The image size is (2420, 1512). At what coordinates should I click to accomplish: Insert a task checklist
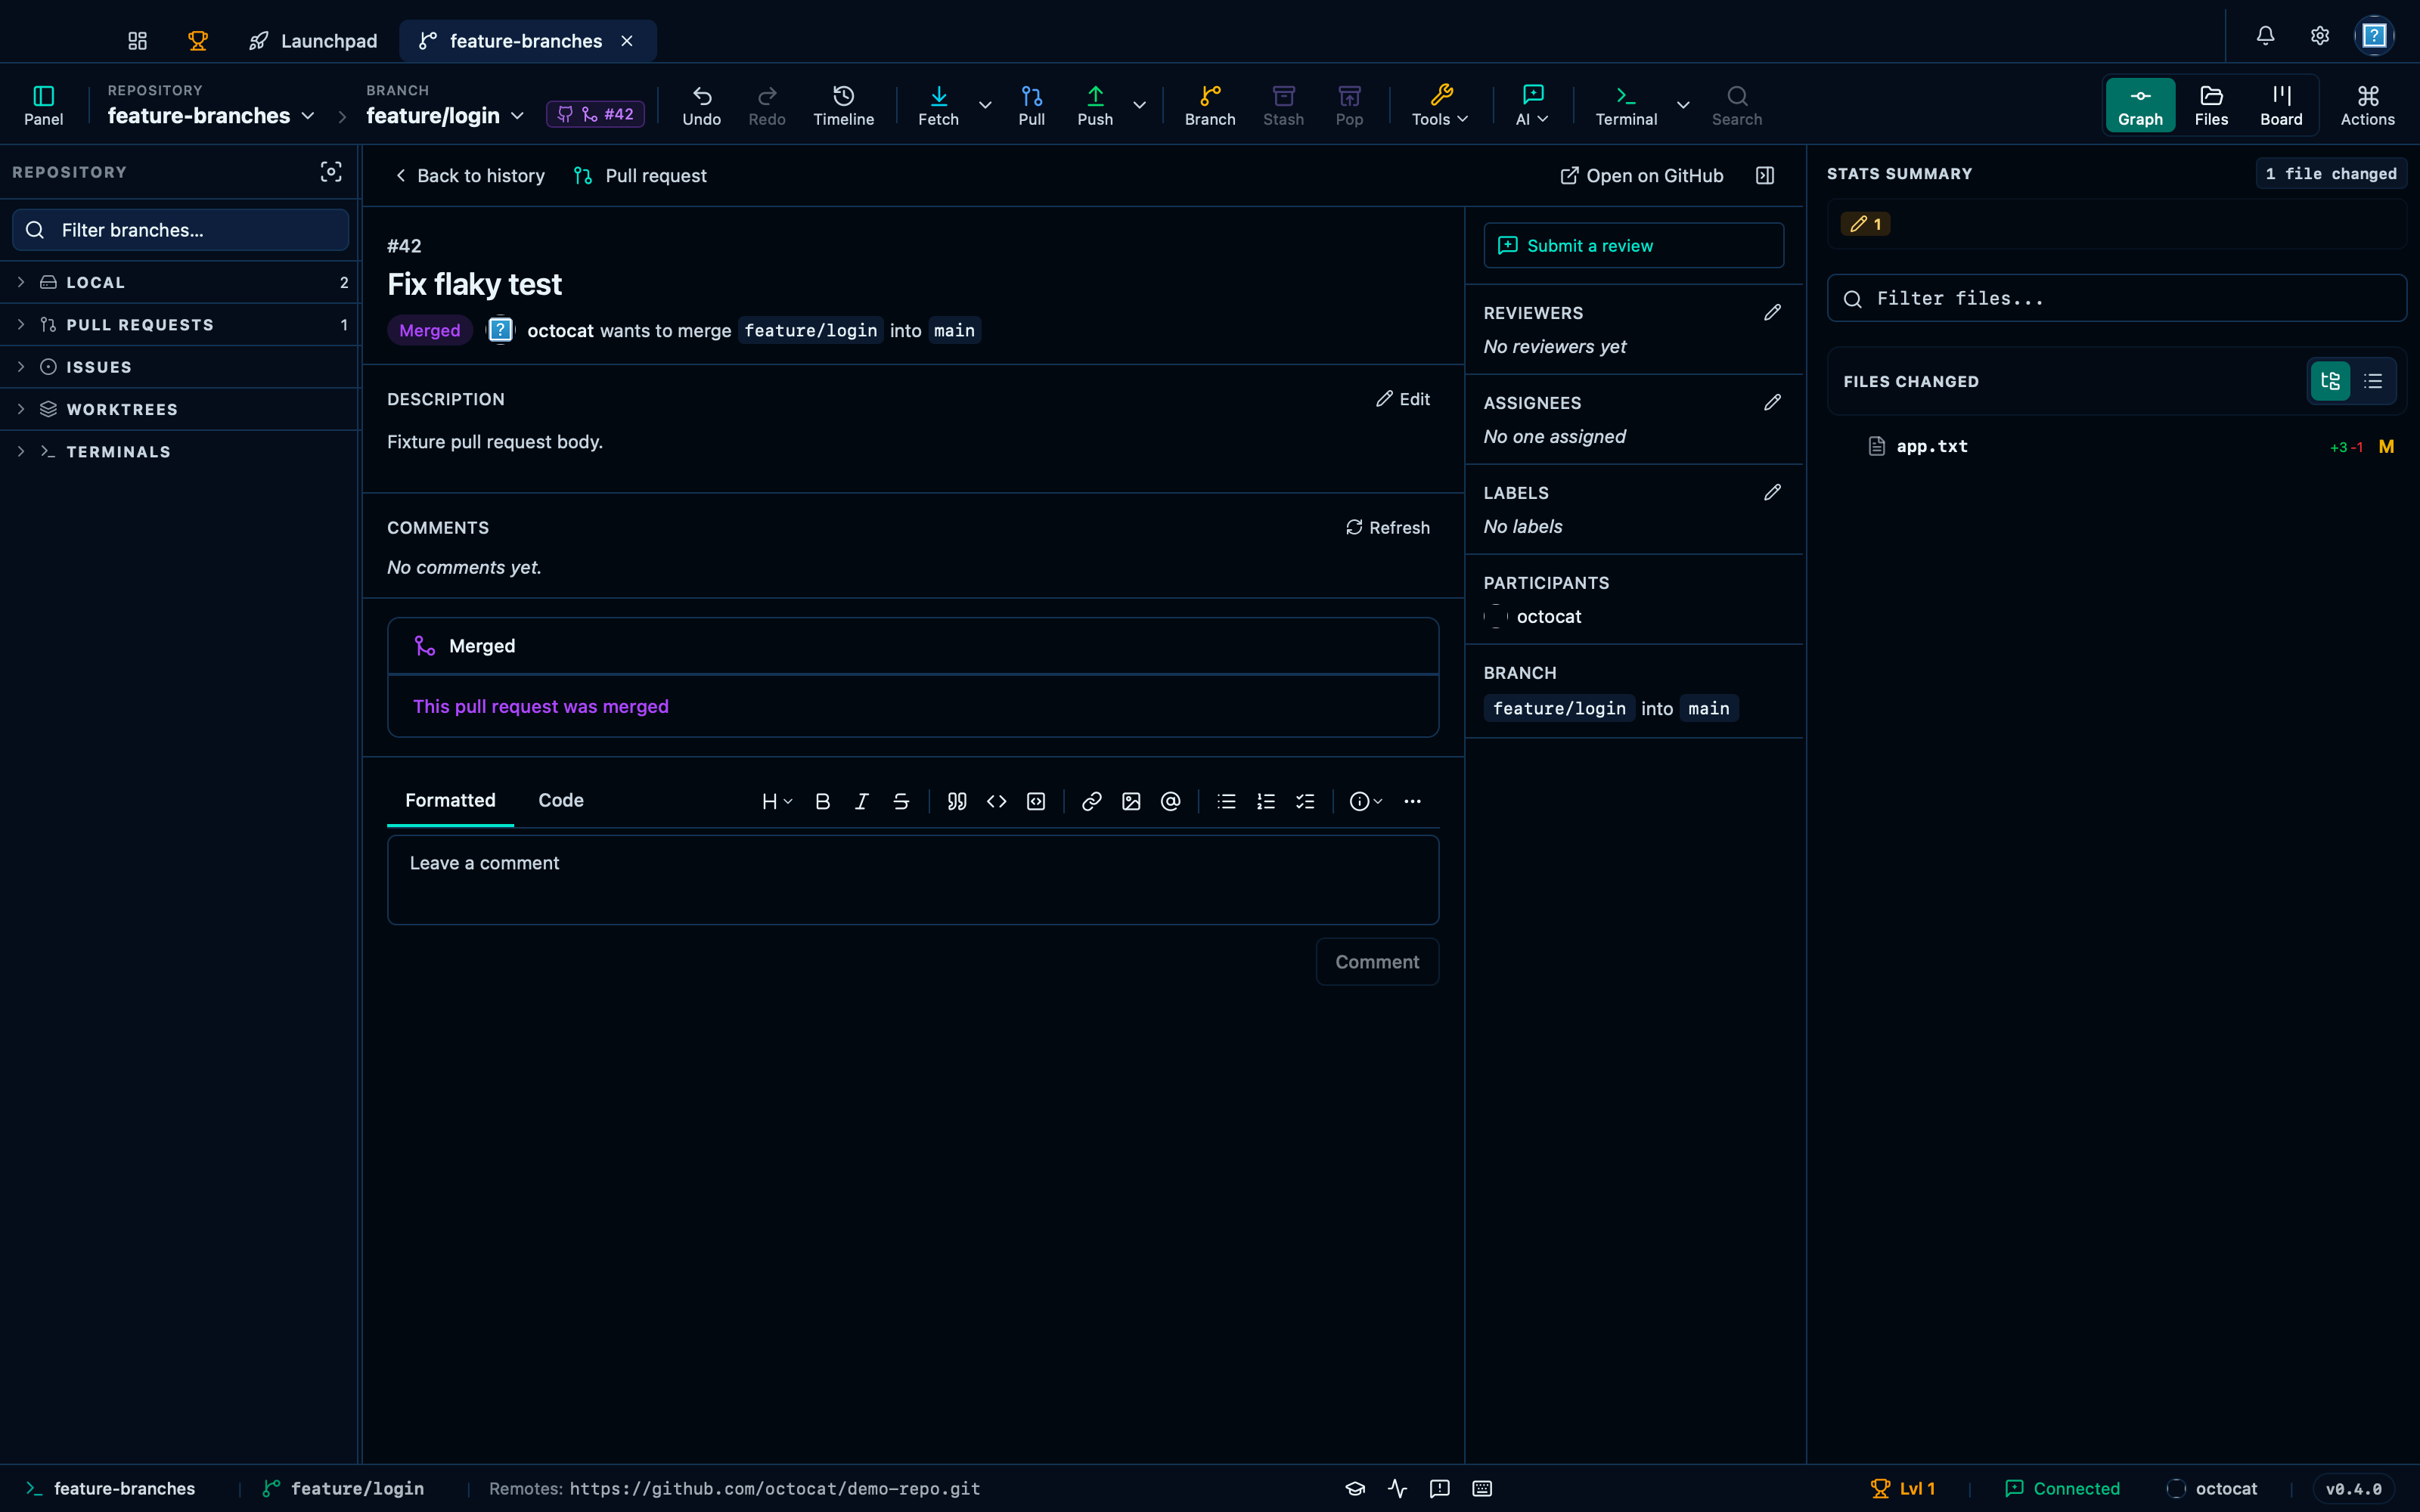click(1306, 801)
